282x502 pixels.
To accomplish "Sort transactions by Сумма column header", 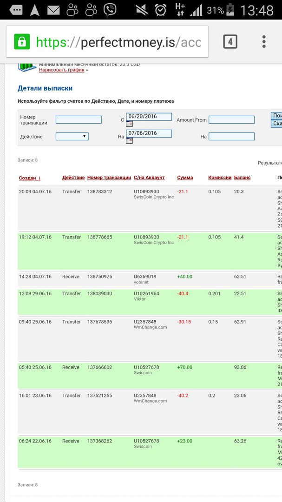I will [185, 178].
